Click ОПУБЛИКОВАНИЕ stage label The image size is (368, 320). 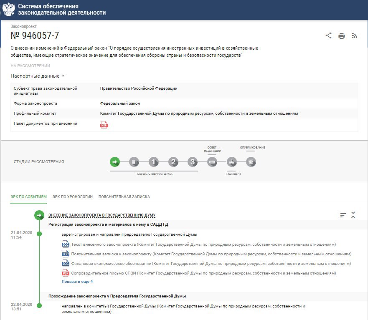[x=252, y=147]
